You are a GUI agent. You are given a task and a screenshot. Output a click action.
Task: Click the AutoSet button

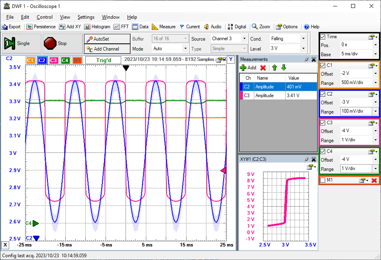coord(107,39)
